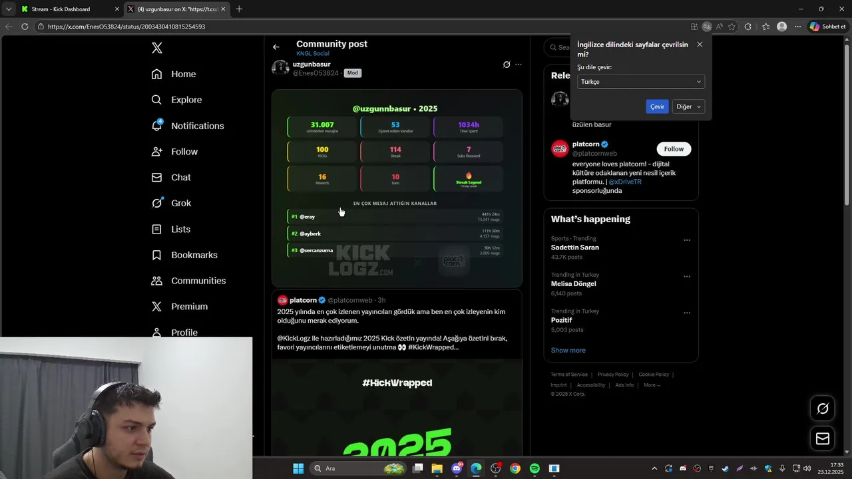The image size is (852, 479).
Task: Open more options for Pozitif trend
Action: (687, 313)
